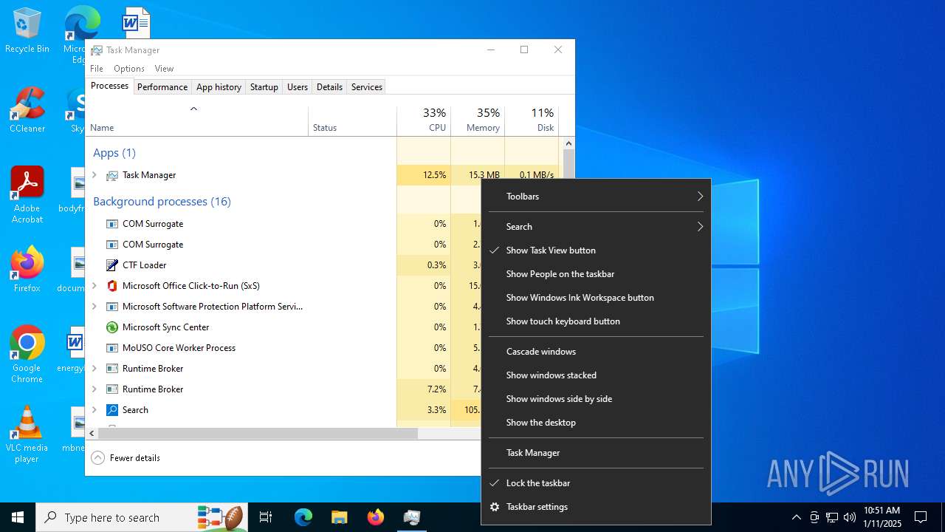945x532 pixels.
Task: Expand the Toolbars submenu
Action: coord(596,197)
